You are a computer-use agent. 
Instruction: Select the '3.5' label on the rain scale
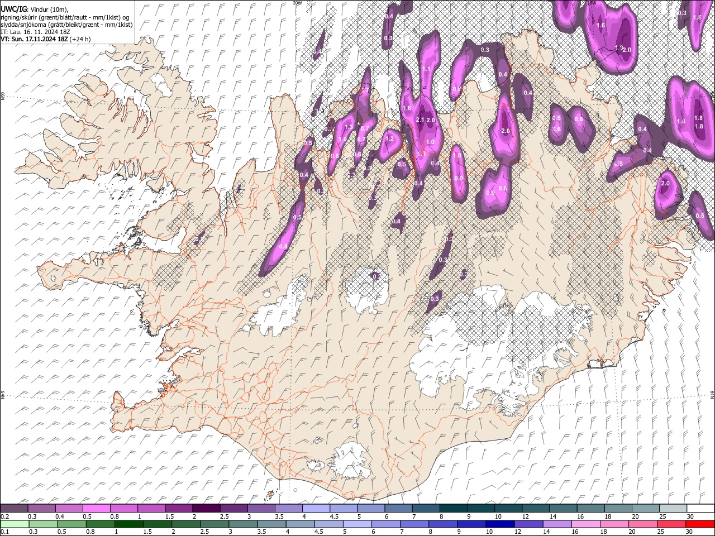pyautogui.click(x=261, y=532)
